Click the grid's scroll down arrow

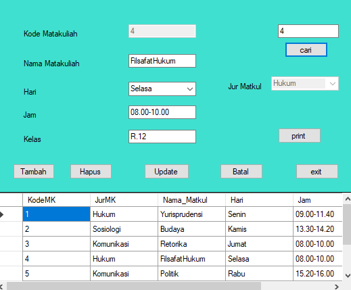point(348,276)
